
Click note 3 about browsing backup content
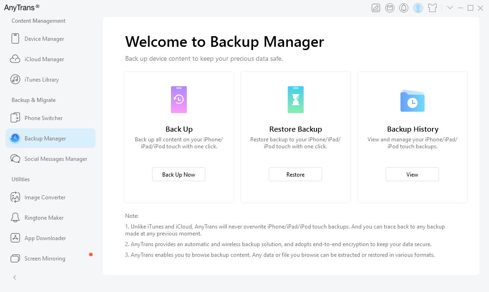(280, 255)
